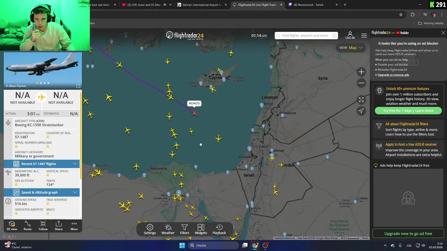Image resolution: width=447 pixels, height=251 pixels.
Task: Open the 3D view of the aircraft
Action: point(12,226)
